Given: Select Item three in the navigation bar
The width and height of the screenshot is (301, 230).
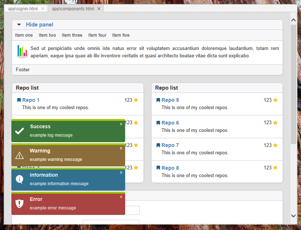Looking at the screenshot, I should point(72,35).
